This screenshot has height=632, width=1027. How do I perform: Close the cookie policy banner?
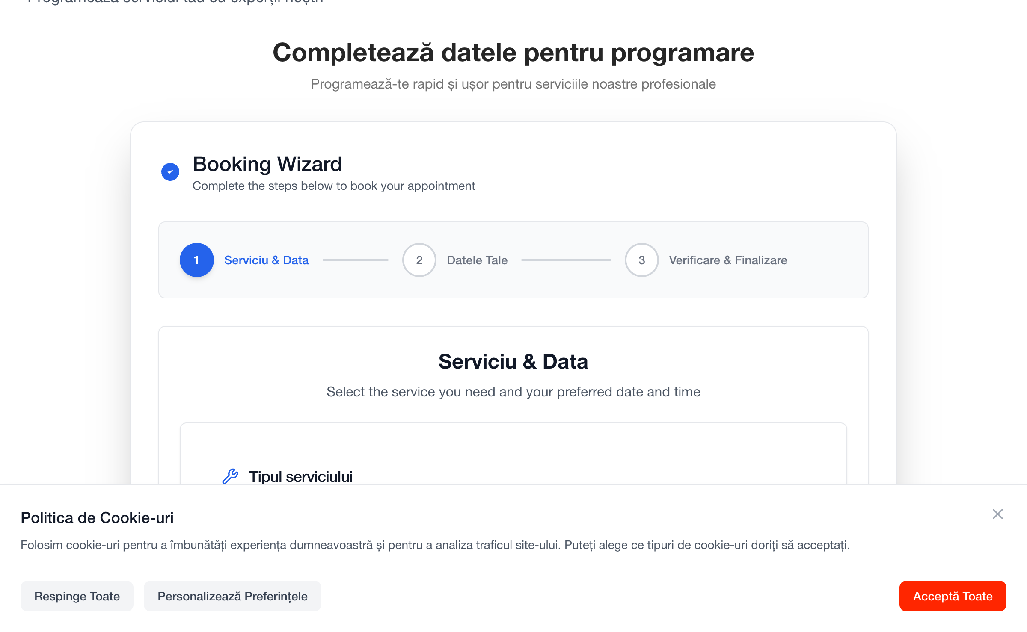(997, 514)
